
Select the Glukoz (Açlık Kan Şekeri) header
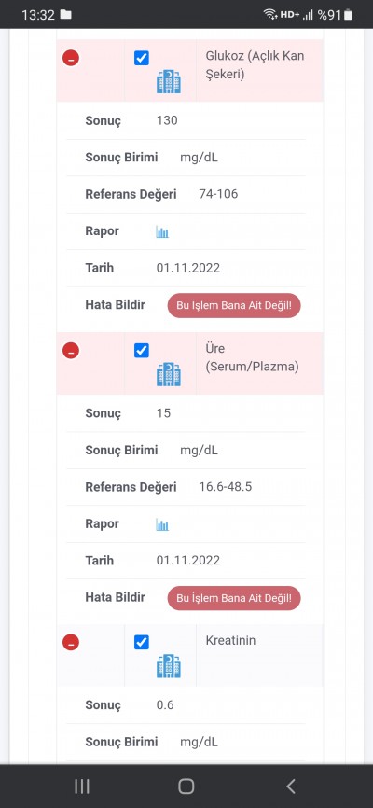click(255, 65)
